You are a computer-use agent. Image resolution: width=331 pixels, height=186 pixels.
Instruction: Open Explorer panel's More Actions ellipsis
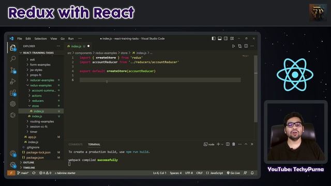click(58, 46)
